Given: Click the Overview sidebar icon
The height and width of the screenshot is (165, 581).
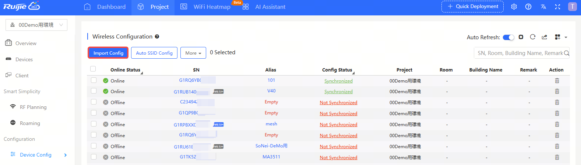Looking at the screenshot, I should pos(8,43).
